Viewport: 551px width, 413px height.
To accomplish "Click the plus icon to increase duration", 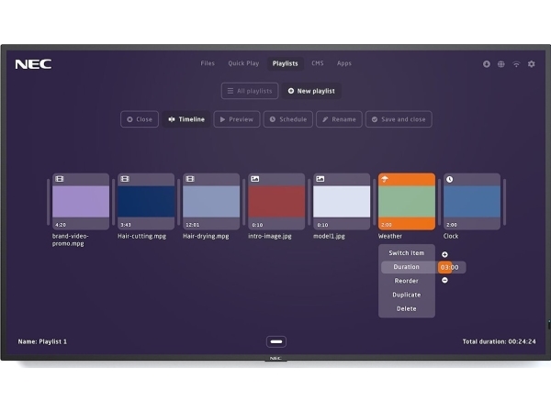I will click(x=444, y=254).
